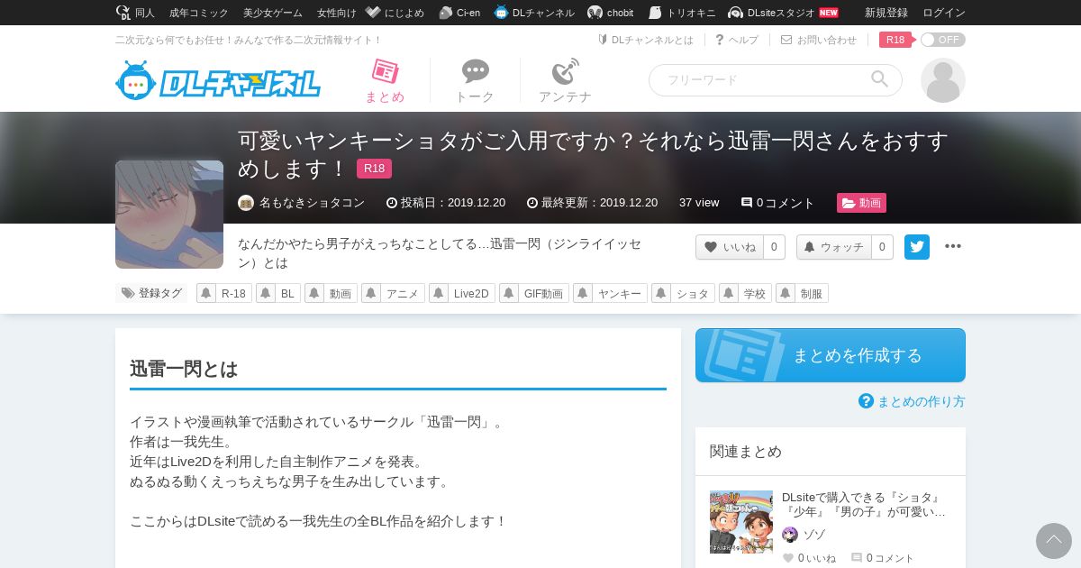Open the Live2D tag
This screenshot has width=1081, height=568.
click(471, 293)
